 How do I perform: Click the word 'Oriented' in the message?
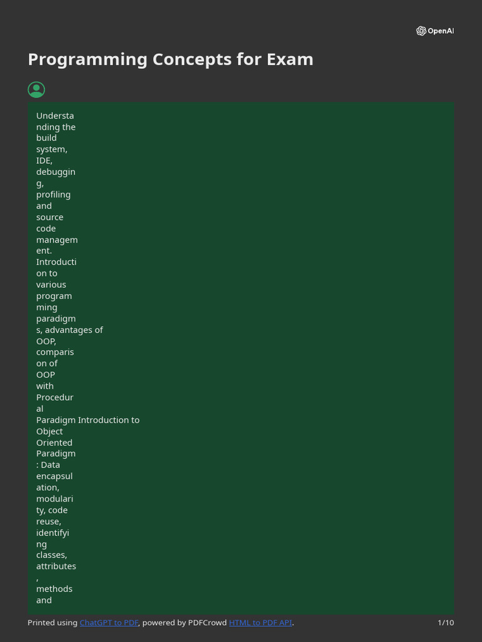click(x=54, y=443)
